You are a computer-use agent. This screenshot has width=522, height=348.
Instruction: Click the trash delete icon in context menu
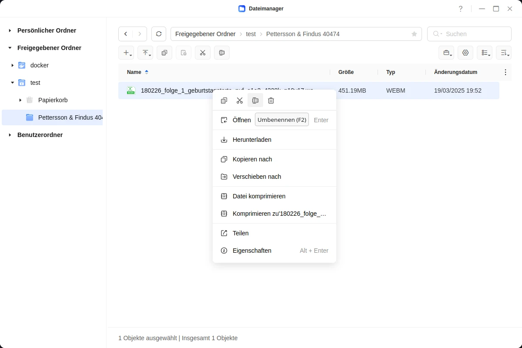click(x=271, y=100)
